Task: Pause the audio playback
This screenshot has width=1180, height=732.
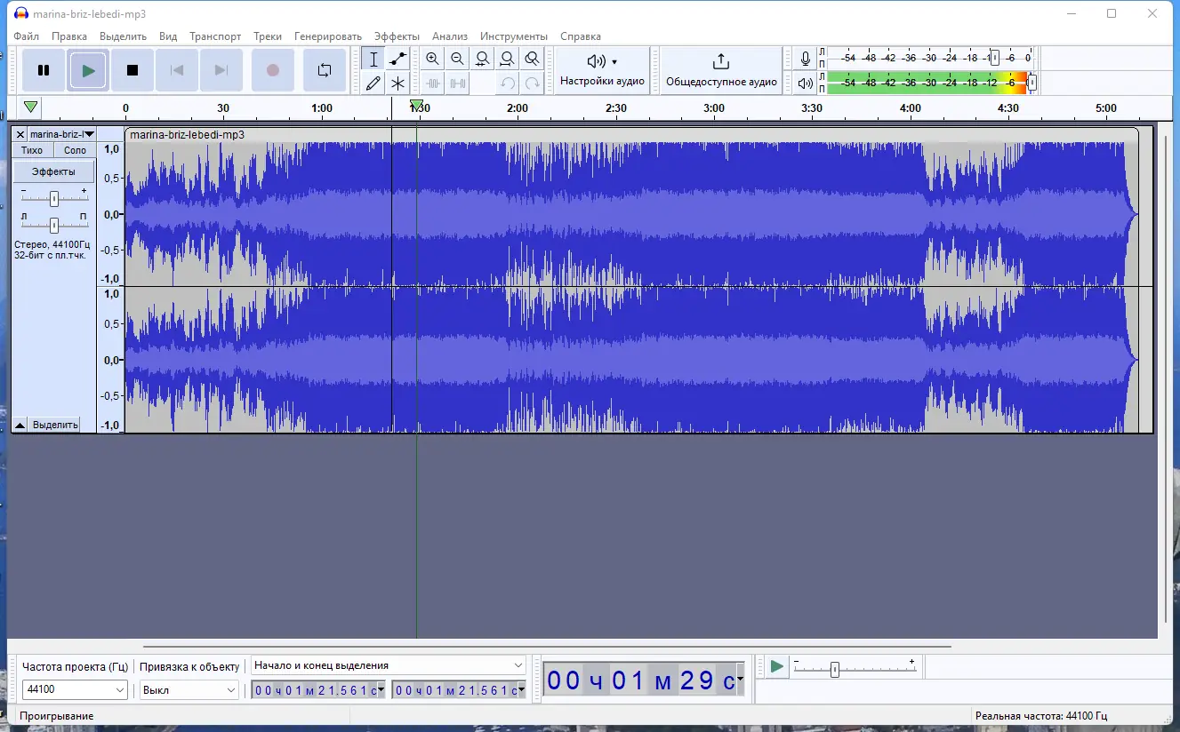Action: pos(44,70)
